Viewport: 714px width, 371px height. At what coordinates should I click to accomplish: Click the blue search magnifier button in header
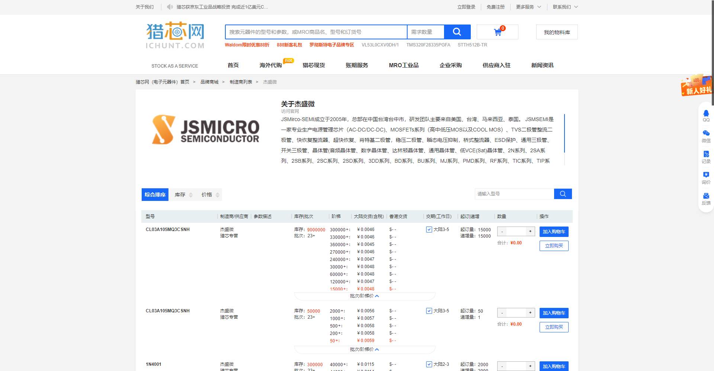pos(457,32)
